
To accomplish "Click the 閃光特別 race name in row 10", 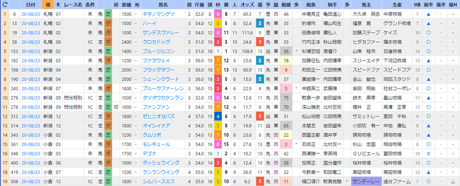I will (74, 98).
